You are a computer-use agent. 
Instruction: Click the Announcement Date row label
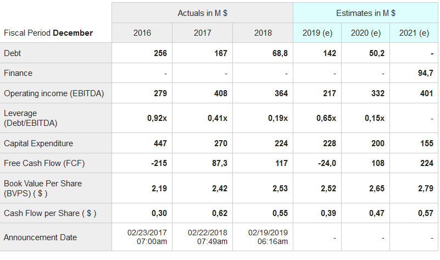(40, 237)
